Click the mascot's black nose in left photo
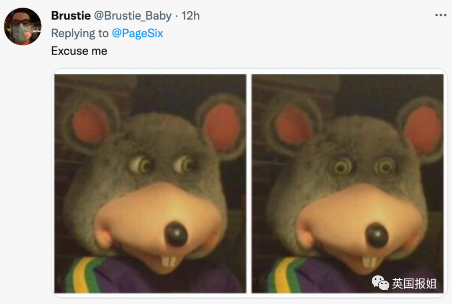This screenshot has width=452, height=304. [176, 234]
